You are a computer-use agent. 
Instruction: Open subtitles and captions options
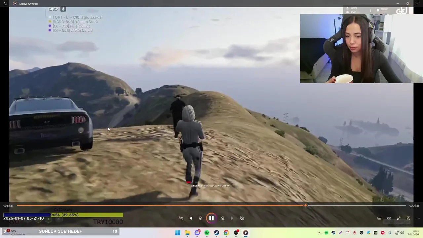(379, 218)
